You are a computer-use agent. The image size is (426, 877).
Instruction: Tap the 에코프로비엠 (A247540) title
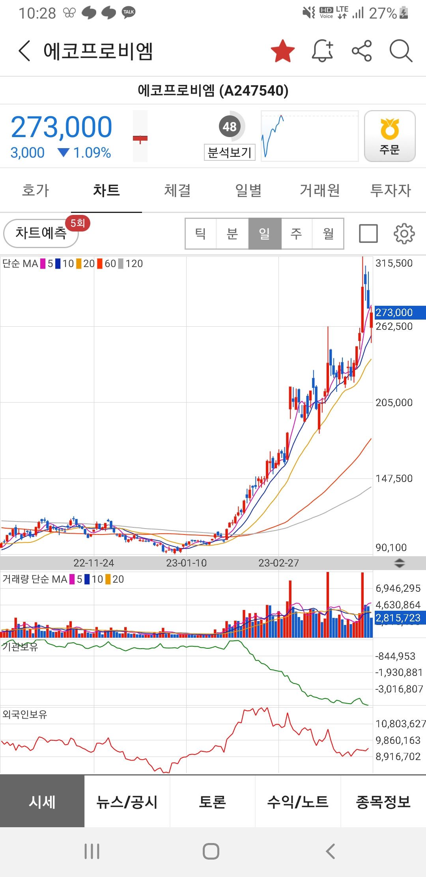[213, 90]
